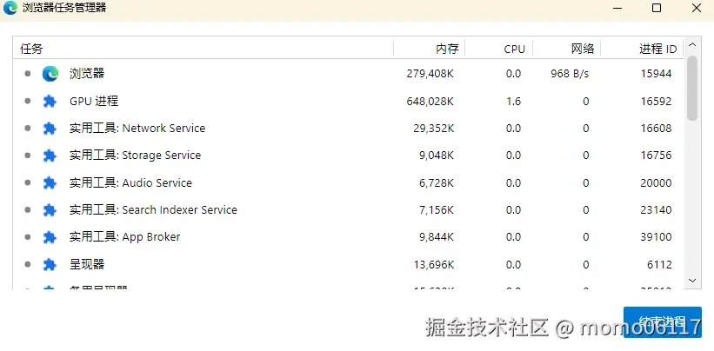
Task: Sort processes by 内存 column
Action: (x=430, y=49)
